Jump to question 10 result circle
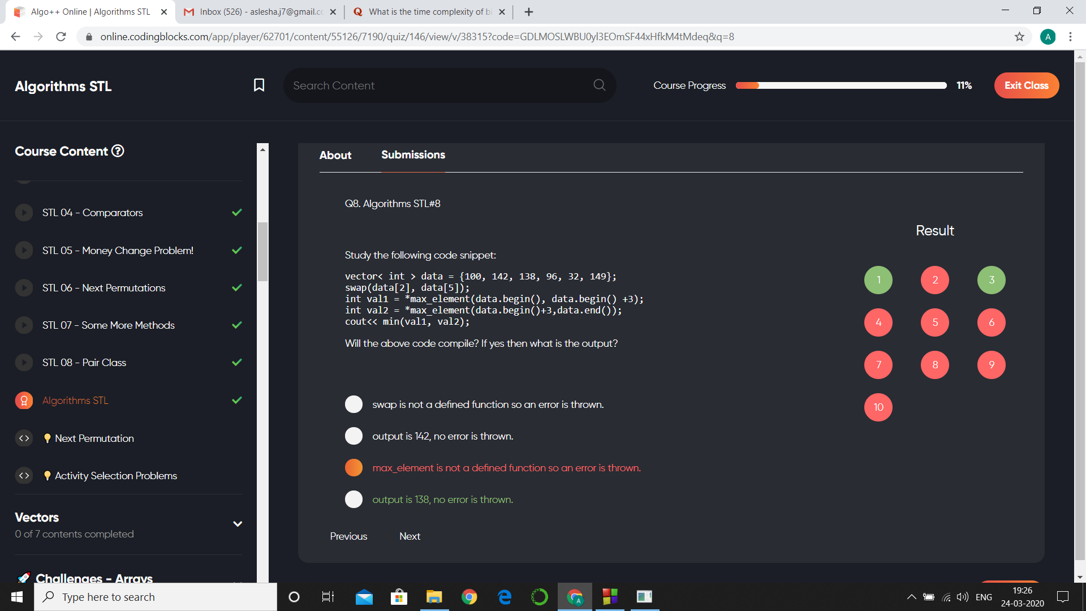Screen dimensions: 1086x611 tap(878, 407)
